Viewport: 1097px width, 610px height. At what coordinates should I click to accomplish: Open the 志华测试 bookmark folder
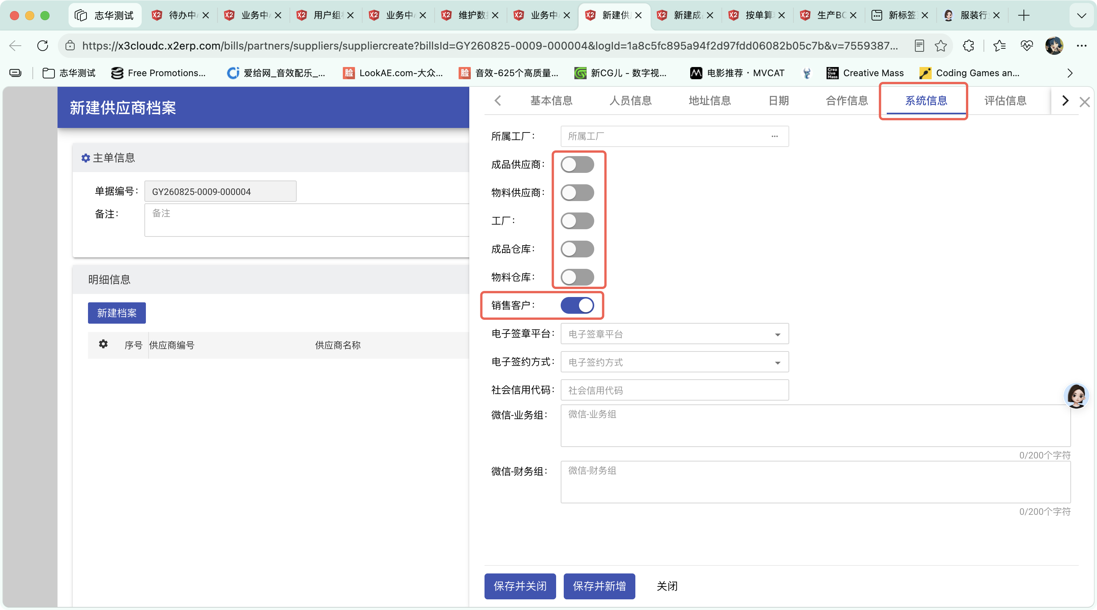pos(69,73)
